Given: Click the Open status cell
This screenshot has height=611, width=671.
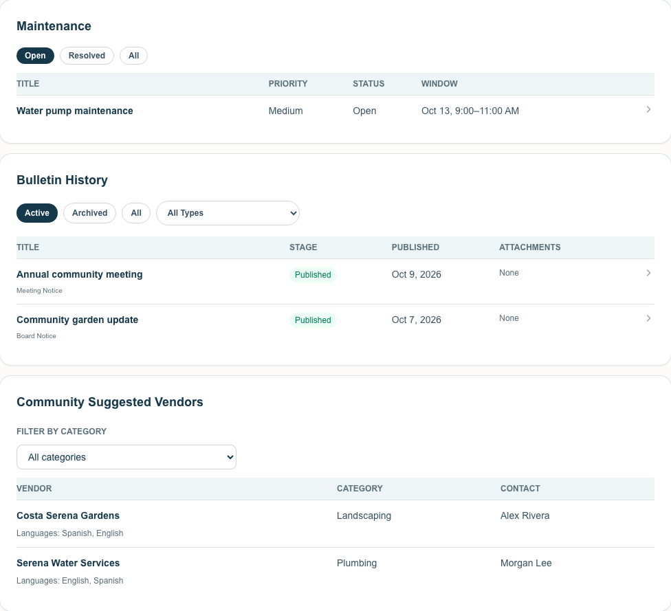Looking at the screenshot, I should click(x=364, y=111).
